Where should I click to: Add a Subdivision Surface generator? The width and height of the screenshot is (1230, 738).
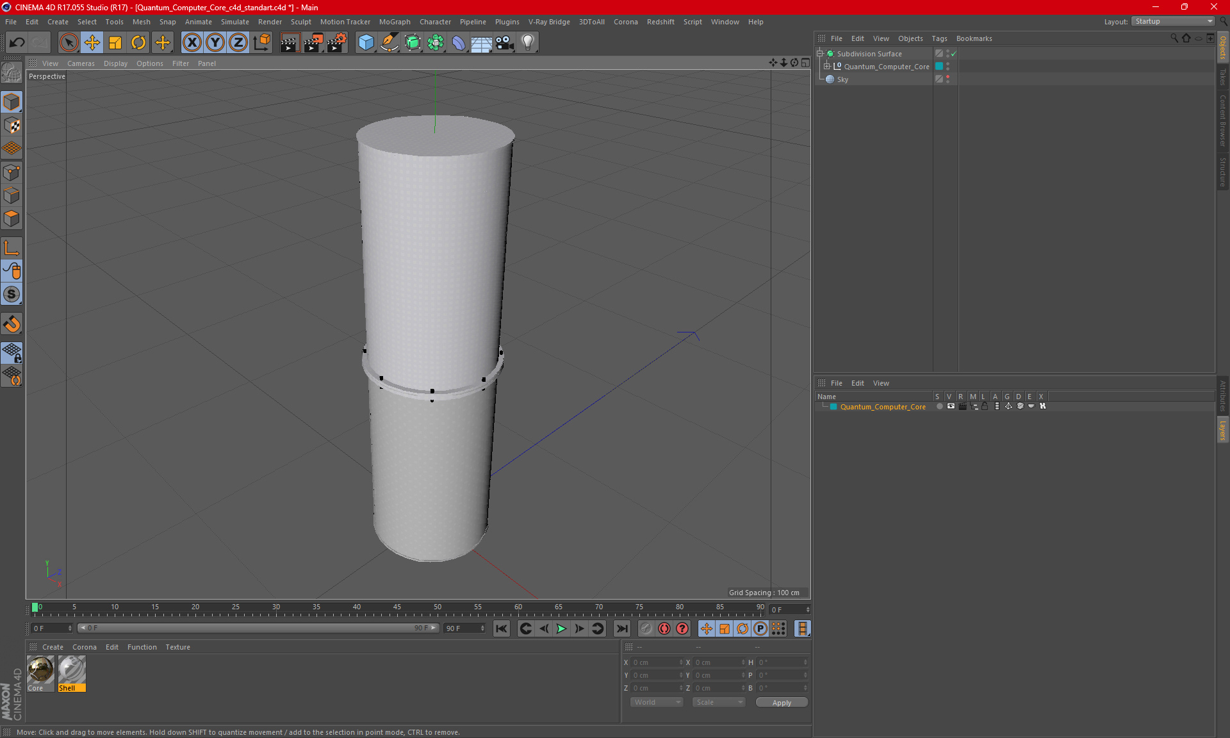[x=413, y=43]
